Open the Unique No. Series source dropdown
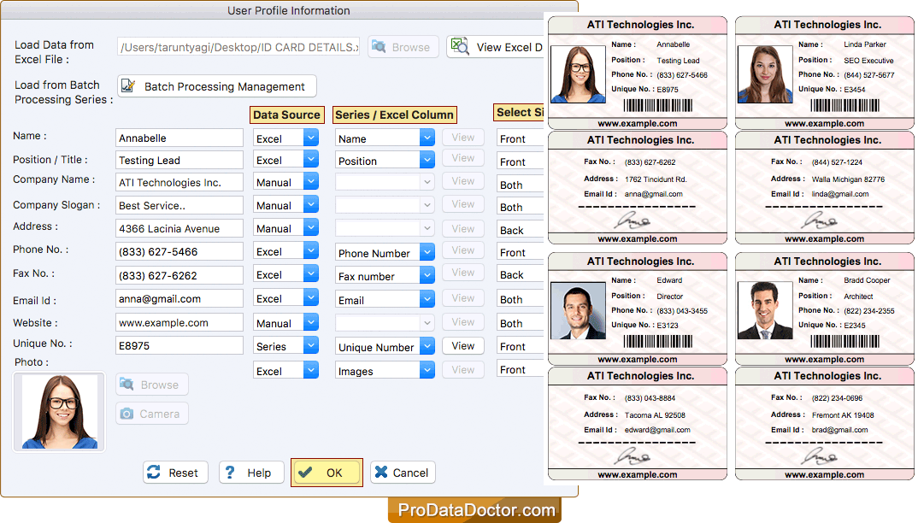Image resolution: width=918 pixels, height=523 pixels. point(285,346)
